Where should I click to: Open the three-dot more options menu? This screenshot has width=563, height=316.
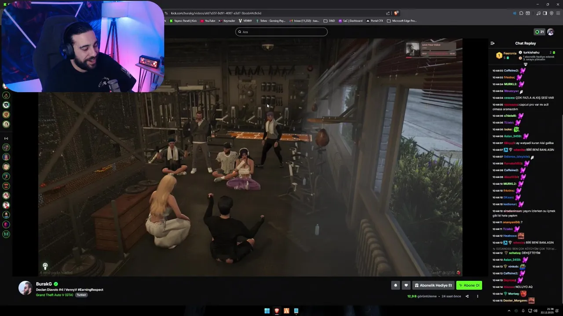(x=478, y=296)
